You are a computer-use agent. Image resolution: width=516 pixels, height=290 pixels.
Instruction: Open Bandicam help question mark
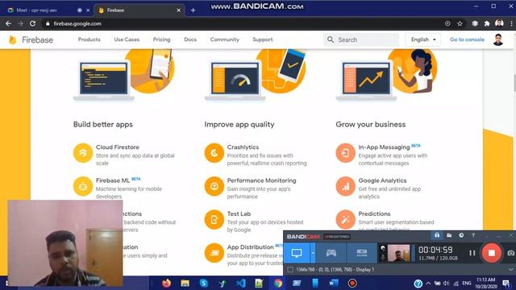473,235
